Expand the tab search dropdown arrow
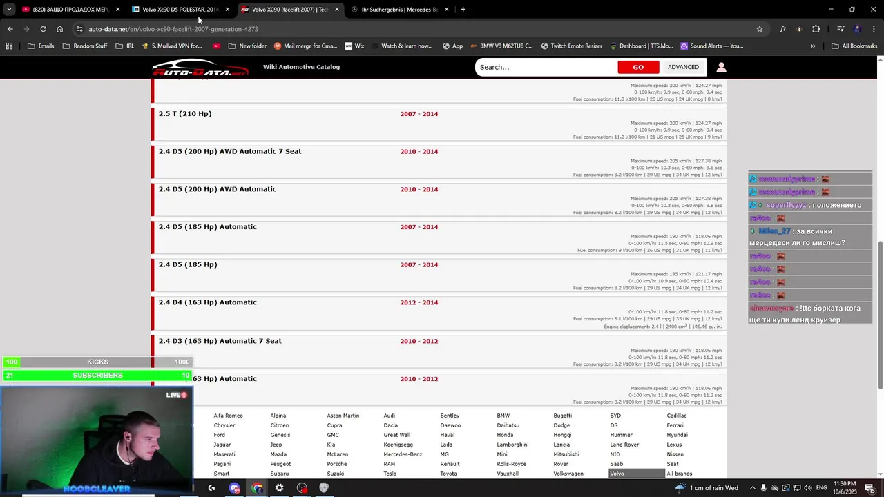The width and height of the screenshot is (884, 497). 9,10
